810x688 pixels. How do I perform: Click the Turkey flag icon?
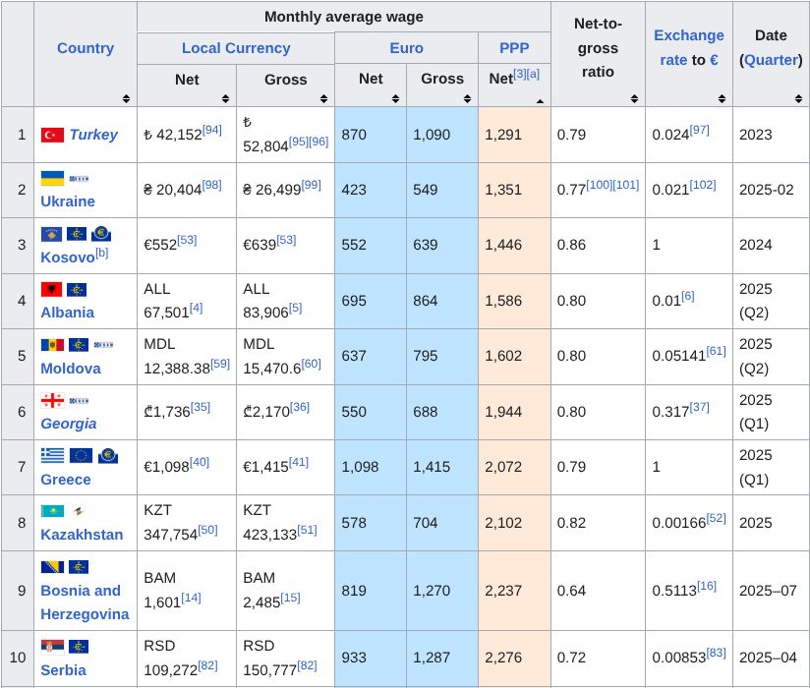tap(52, 135)
